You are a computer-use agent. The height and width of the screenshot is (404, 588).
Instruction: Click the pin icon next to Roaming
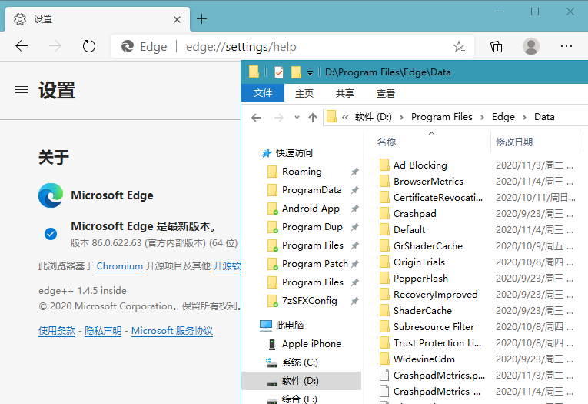[355, 172]
